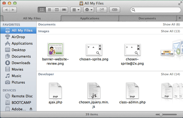This screenshot has height=118, width=183.
Task: Switch to the Documents tab
Action: coord(147,18)
